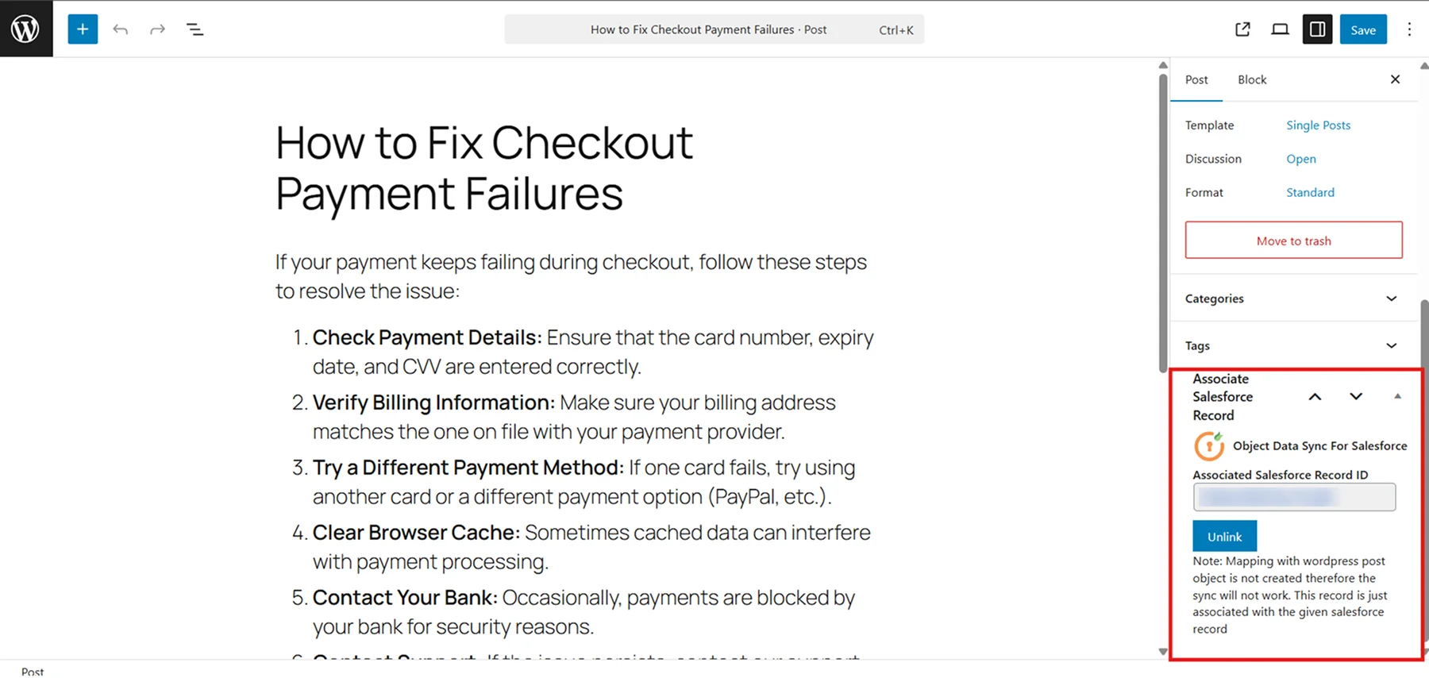Switch to the Block tab
The height and width of the screenshot is (678, 1429).
coord(1252,79)
